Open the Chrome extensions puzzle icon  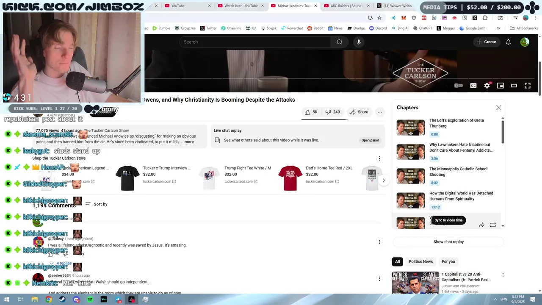pos(485,18)
